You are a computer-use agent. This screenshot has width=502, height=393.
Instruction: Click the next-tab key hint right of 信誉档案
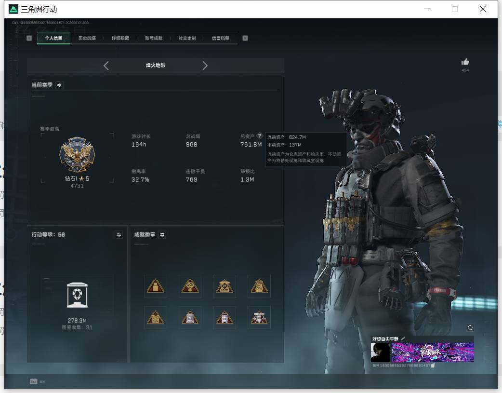pyautogui.click(x=245, y=38)
